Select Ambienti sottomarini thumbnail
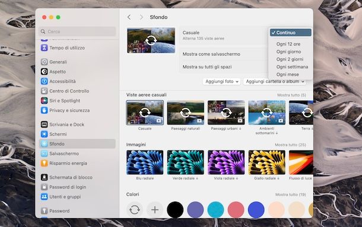362x227 pixels. (x=266, y=113)
